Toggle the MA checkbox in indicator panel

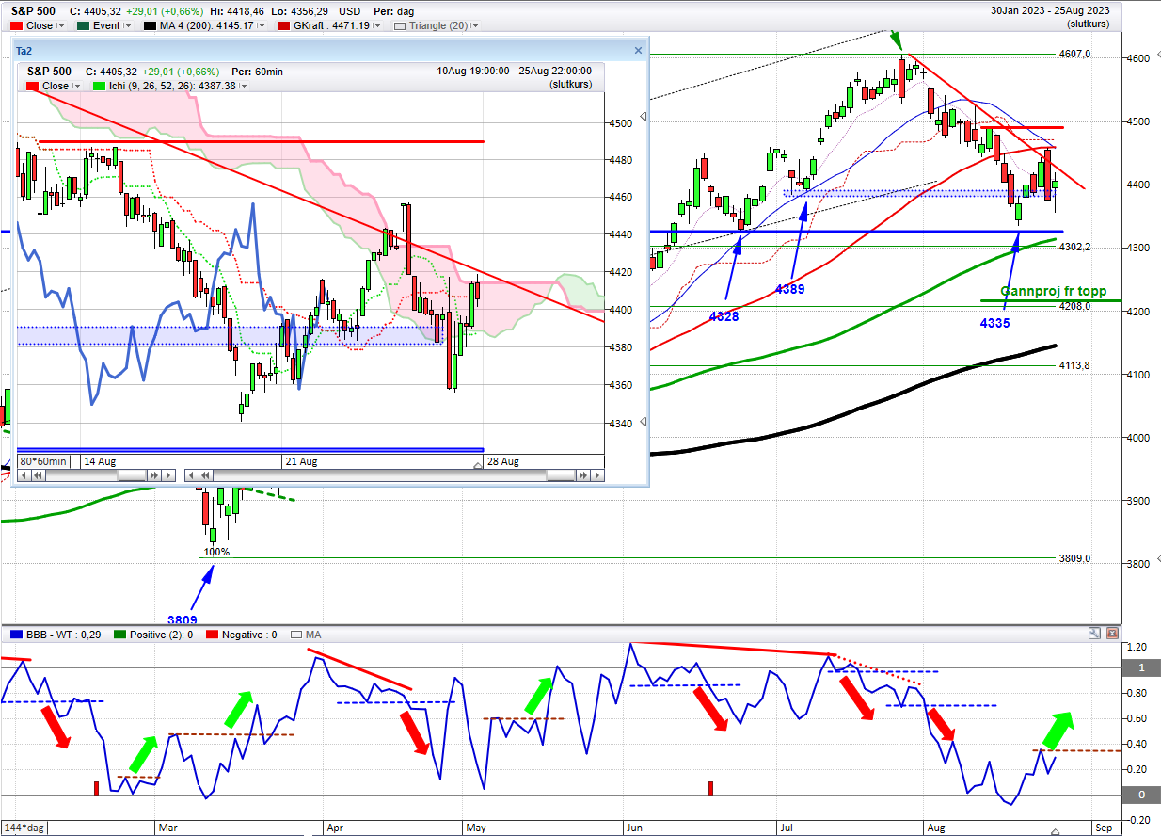(x=297, y=635)
